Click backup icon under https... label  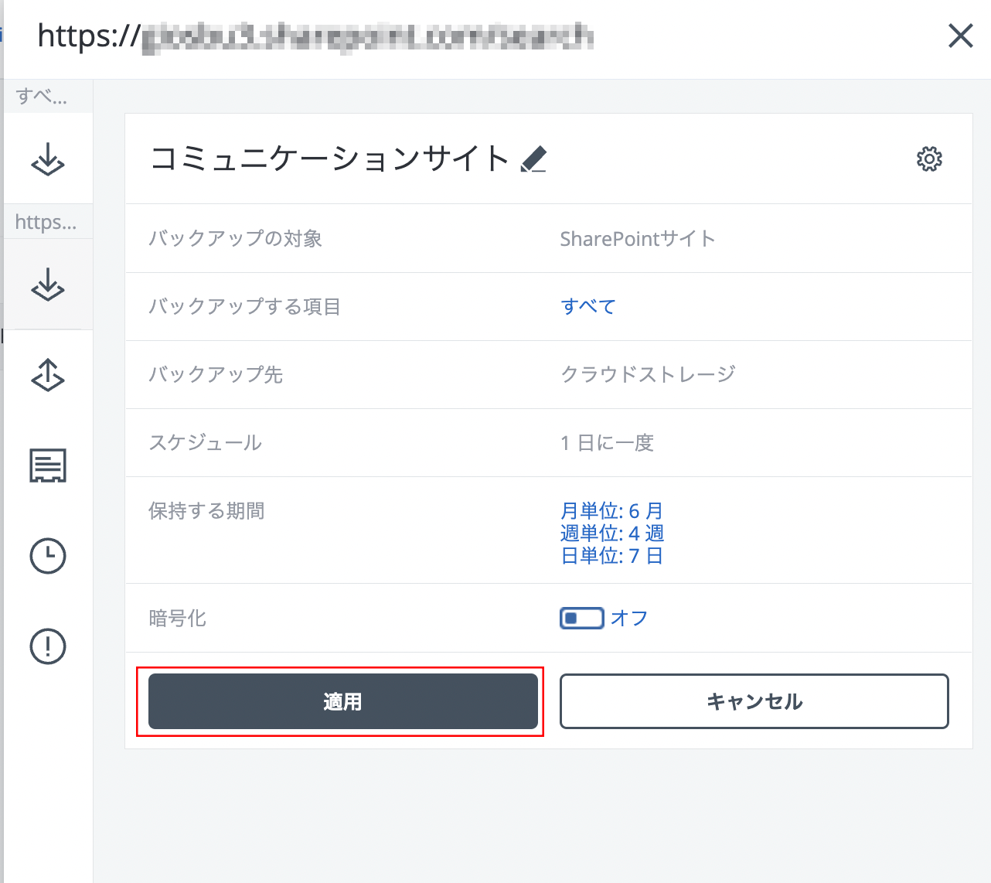48,285
